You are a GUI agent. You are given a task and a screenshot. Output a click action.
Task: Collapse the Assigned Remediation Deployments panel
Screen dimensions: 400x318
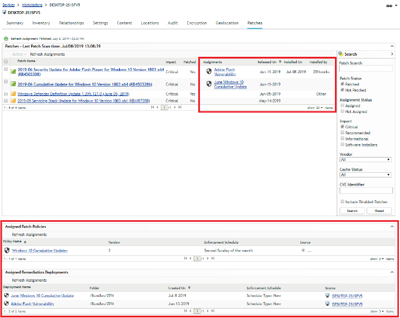(x=392, y=272)
